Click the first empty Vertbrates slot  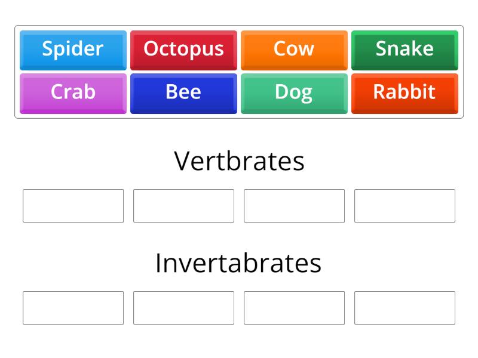click(x=73, y=206)
